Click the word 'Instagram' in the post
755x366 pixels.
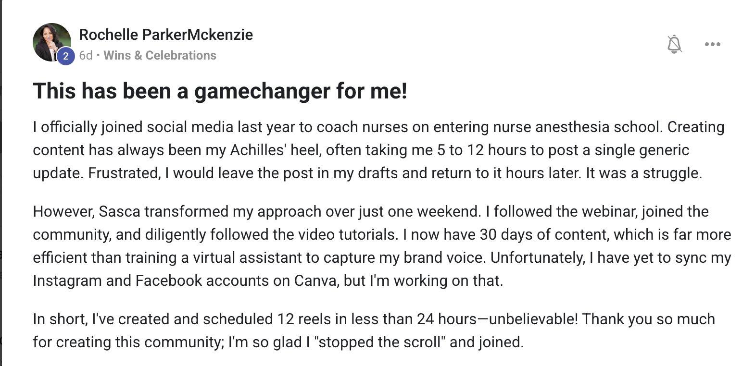[67, 281]
